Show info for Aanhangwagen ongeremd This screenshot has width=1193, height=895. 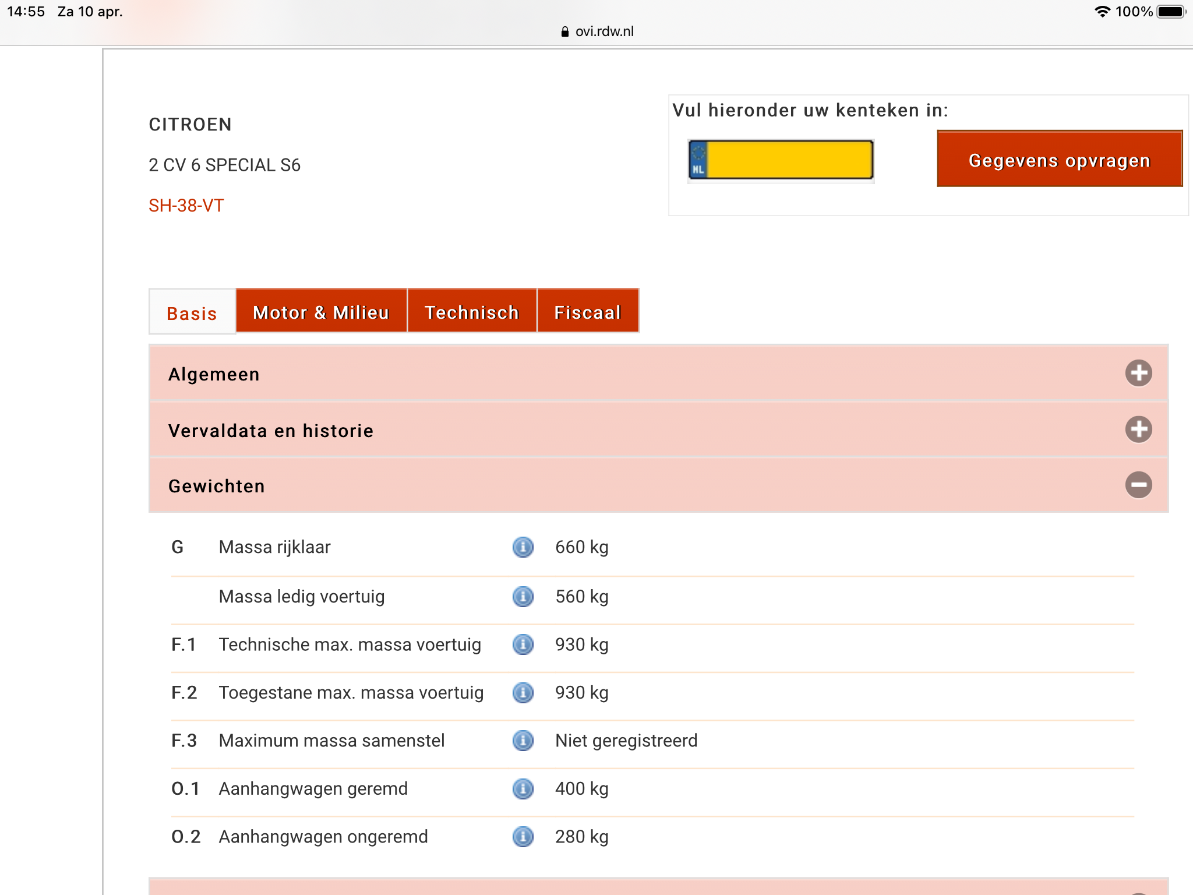(x=523, y=837)
